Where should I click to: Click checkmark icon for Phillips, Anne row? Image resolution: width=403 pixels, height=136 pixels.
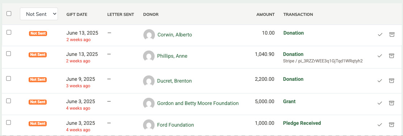[x=379, y=56]
